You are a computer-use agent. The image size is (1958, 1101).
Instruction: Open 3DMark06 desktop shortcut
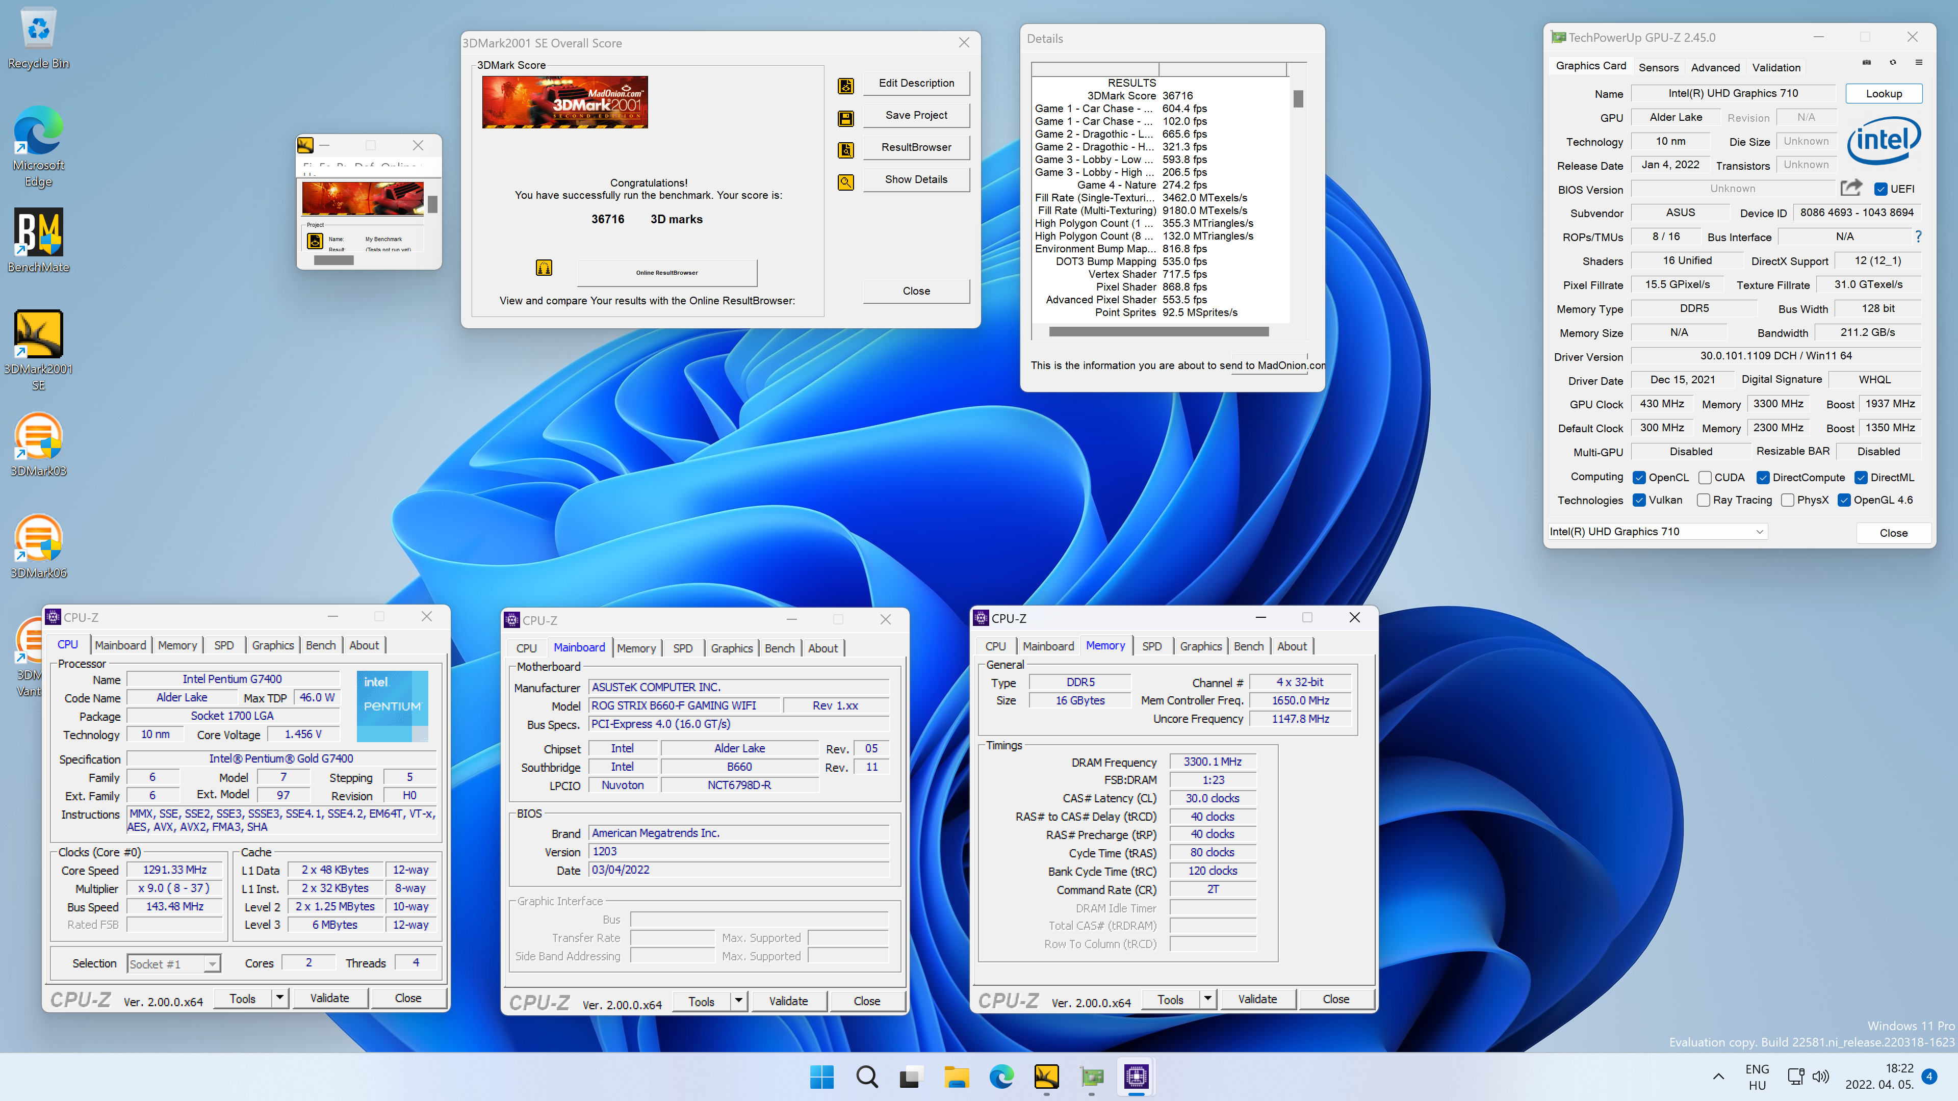point(38,546)
